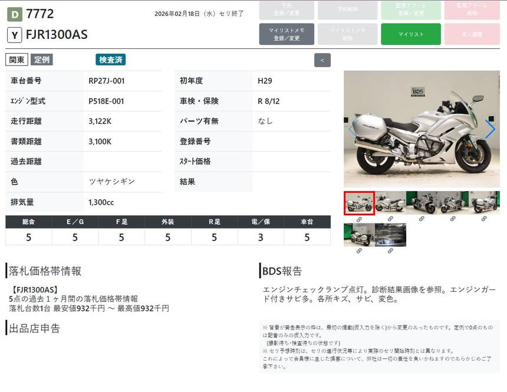Click the 関東 tag
507x392 pixels.
(17, 60)
